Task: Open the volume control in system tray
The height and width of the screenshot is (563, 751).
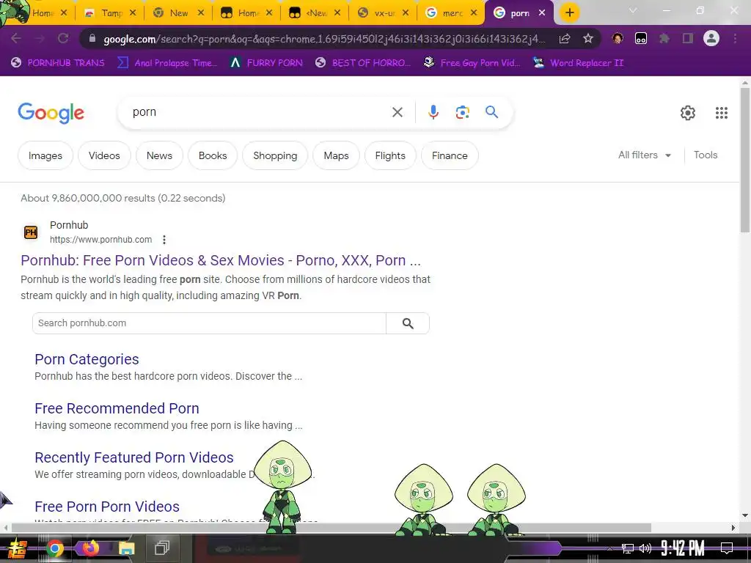Action: coord(645,548)
